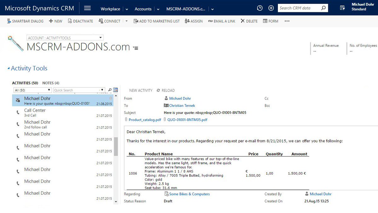Screen dimensions: 378x213
Task: Click the MSCRM-ADDONS account logo image
Action: pyautogui.click(x=16, y=44)
